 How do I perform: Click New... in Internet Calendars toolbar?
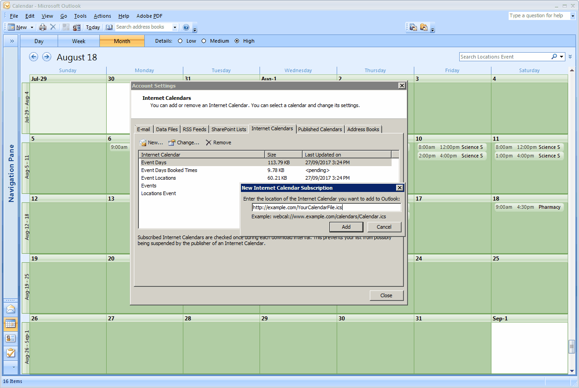[151, 142]
